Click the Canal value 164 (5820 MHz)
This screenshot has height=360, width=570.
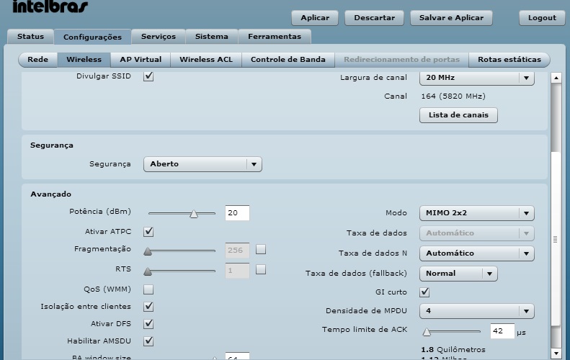tap(453, 96)
